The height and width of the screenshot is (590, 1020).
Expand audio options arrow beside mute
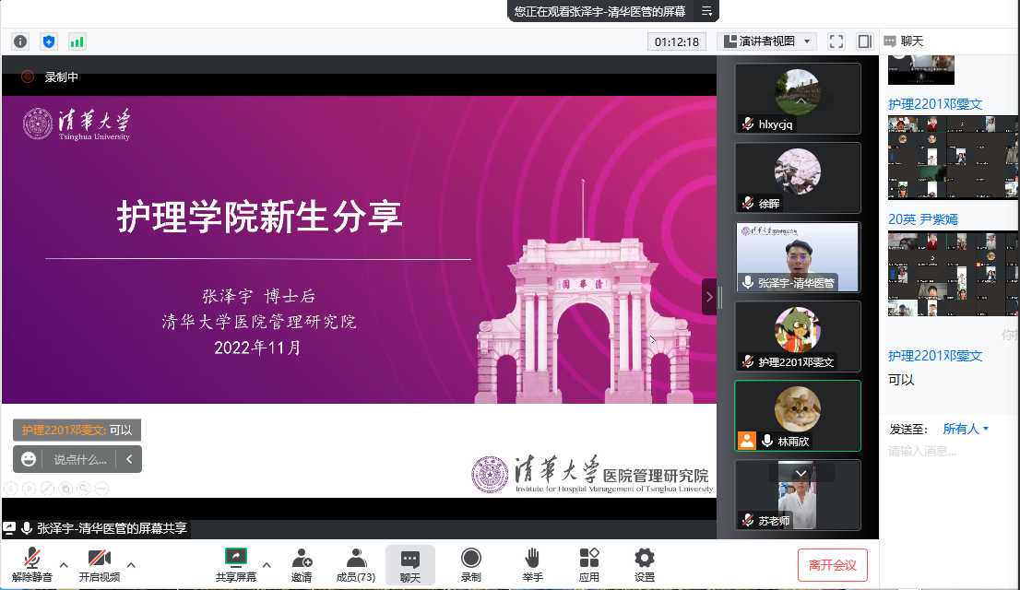click(x=64, y=564)
